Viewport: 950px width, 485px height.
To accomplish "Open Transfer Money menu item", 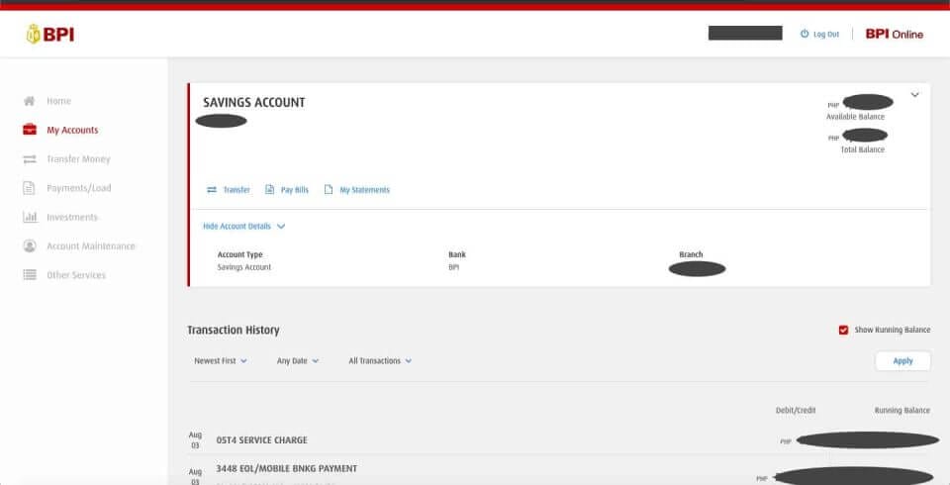I will [x=78, y=159].
